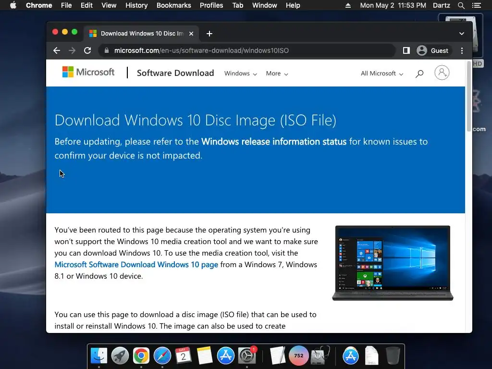Open Launchpad rocket in the Dock
Viewport: 492px width, 369px height.
(x=120, y=356)
